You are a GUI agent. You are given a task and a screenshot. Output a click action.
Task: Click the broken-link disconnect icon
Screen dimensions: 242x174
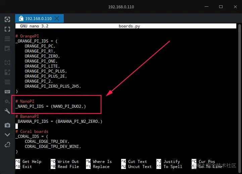click(7, 145)
